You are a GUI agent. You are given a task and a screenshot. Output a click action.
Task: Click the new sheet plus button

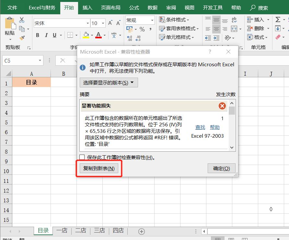pos(141,231)
